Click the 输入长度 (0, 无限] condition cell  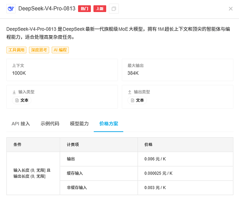click(x=33, y=173)
